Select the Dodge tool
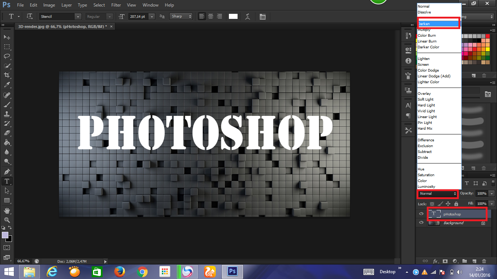The image size is (497, 279). [x=7, y=162]
